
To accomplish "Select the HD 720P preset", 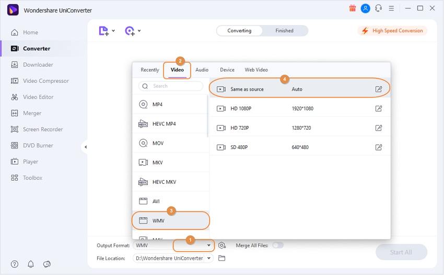I will (300, 128).
